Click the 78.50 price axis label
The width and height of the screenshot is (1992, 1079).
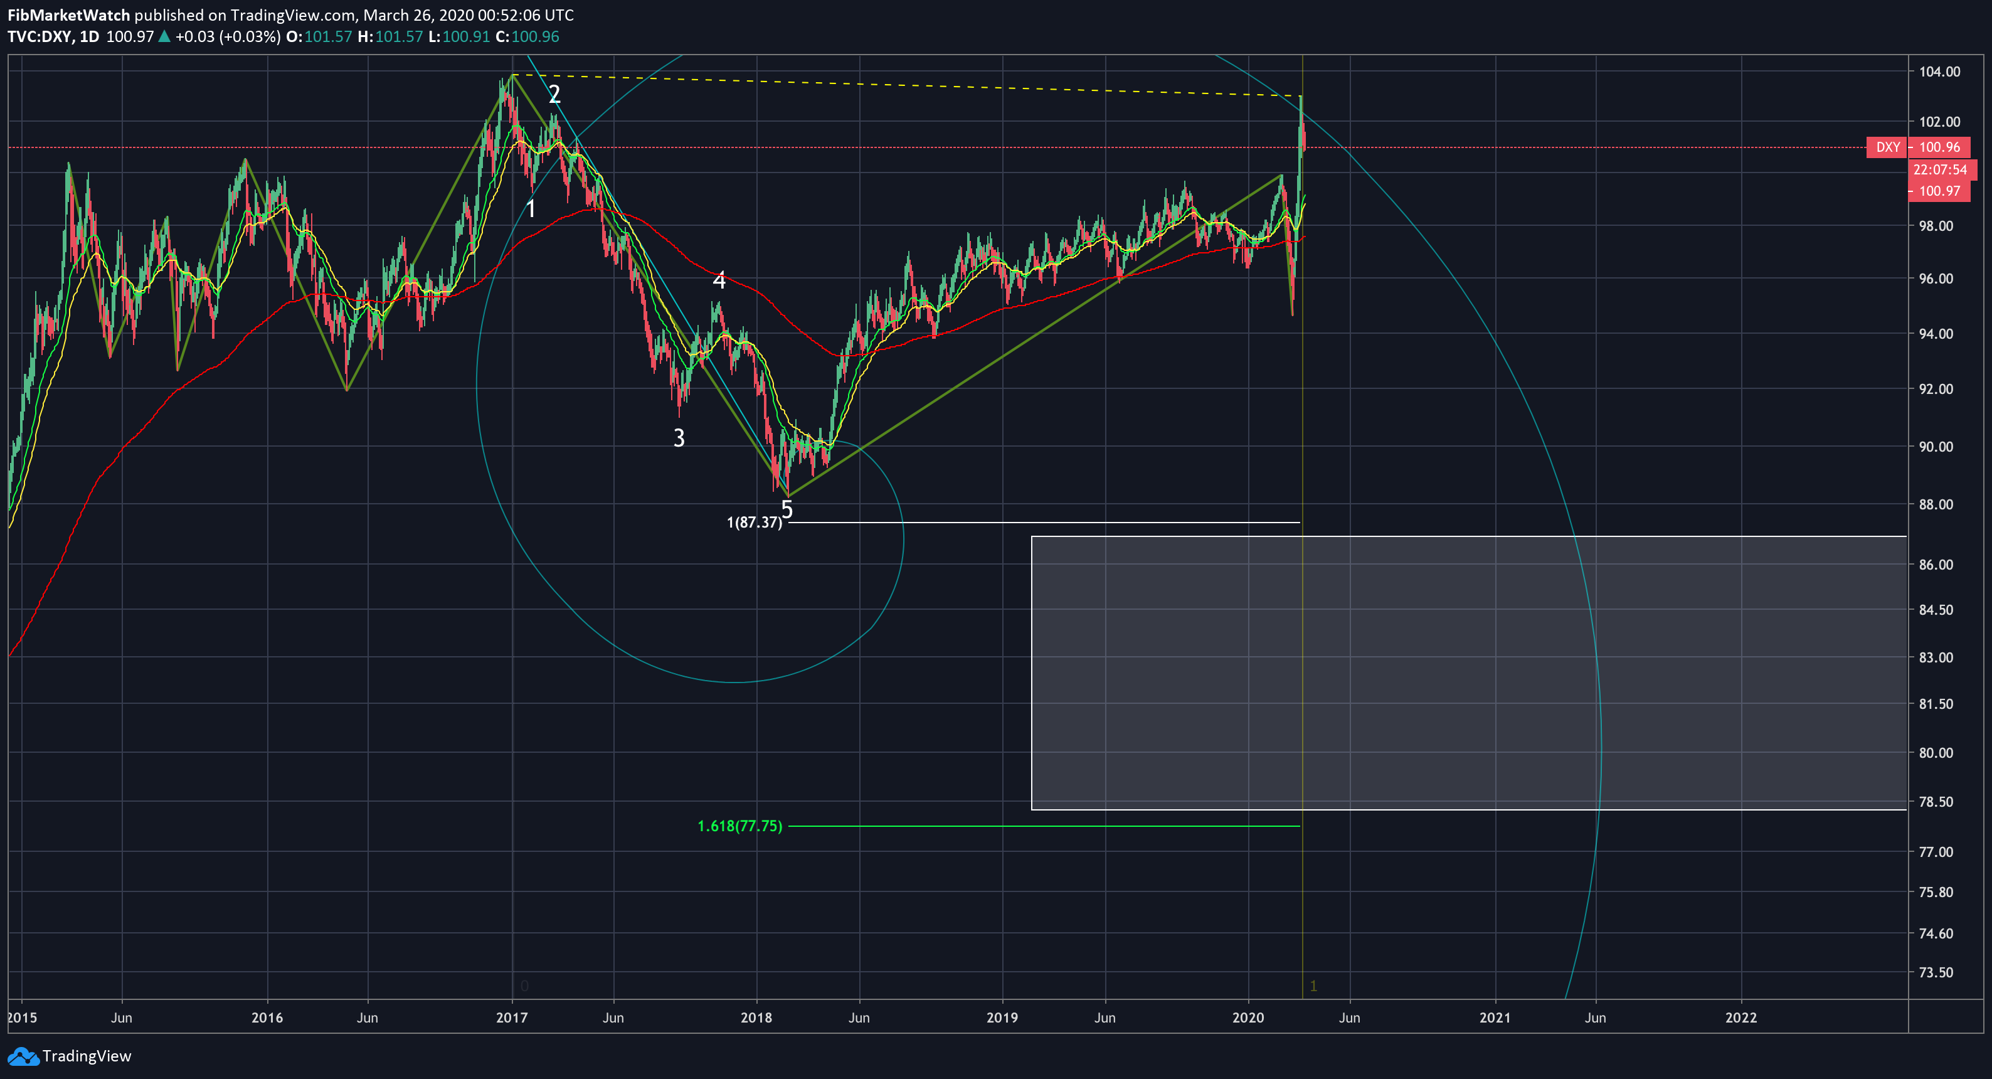click(x=1936, y=801)
